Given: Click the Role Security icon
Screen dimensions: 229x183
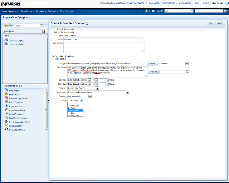Looking at the screenshot, I should tap(6, 94).
